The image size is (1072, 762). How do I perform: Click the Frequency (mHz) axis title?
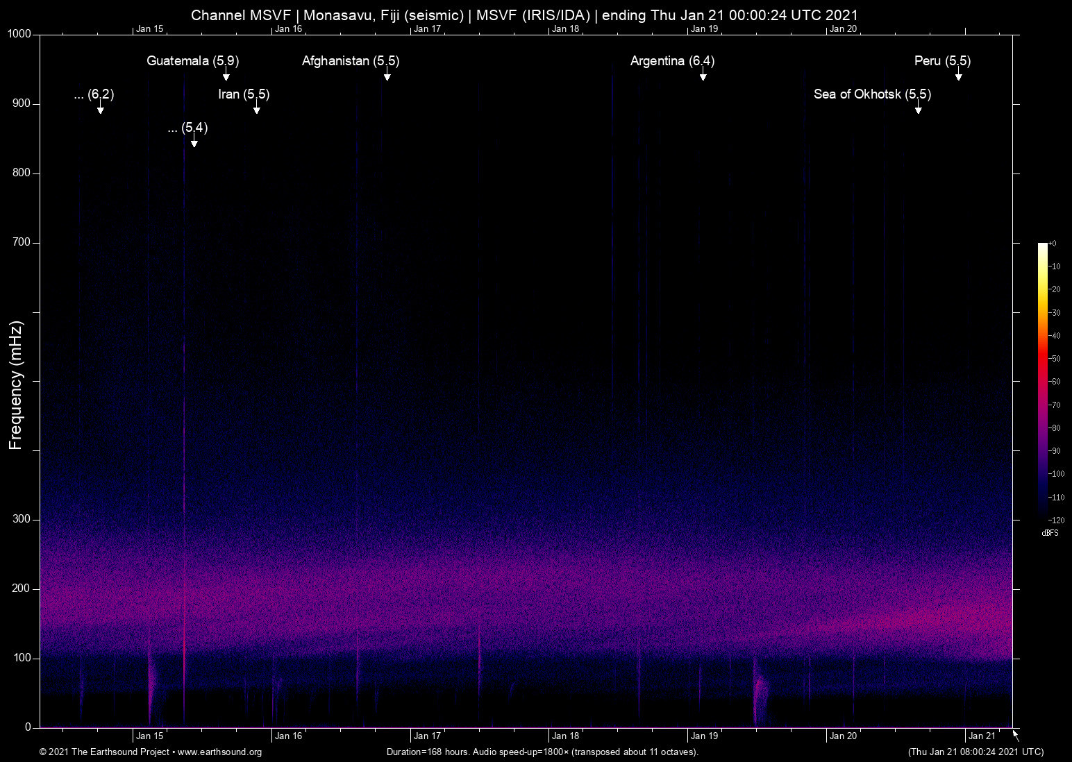16,385
